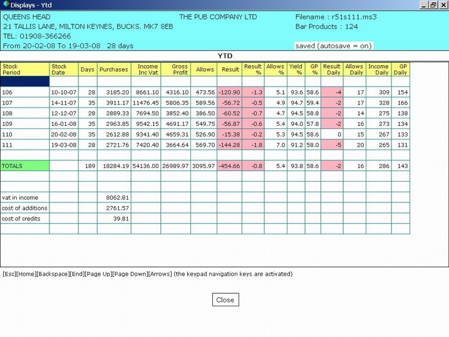Click the cost of additions label
This screenshot has height=337, width=449.
point(25,208)
